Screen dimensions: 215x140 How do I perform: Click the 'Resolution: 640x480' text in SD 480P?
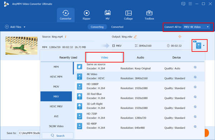133,128
